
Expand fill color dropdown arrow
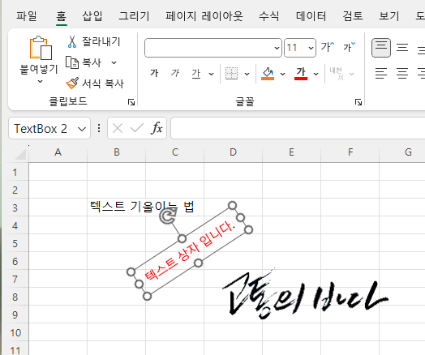pyautogui.click(x=282, y=74)
